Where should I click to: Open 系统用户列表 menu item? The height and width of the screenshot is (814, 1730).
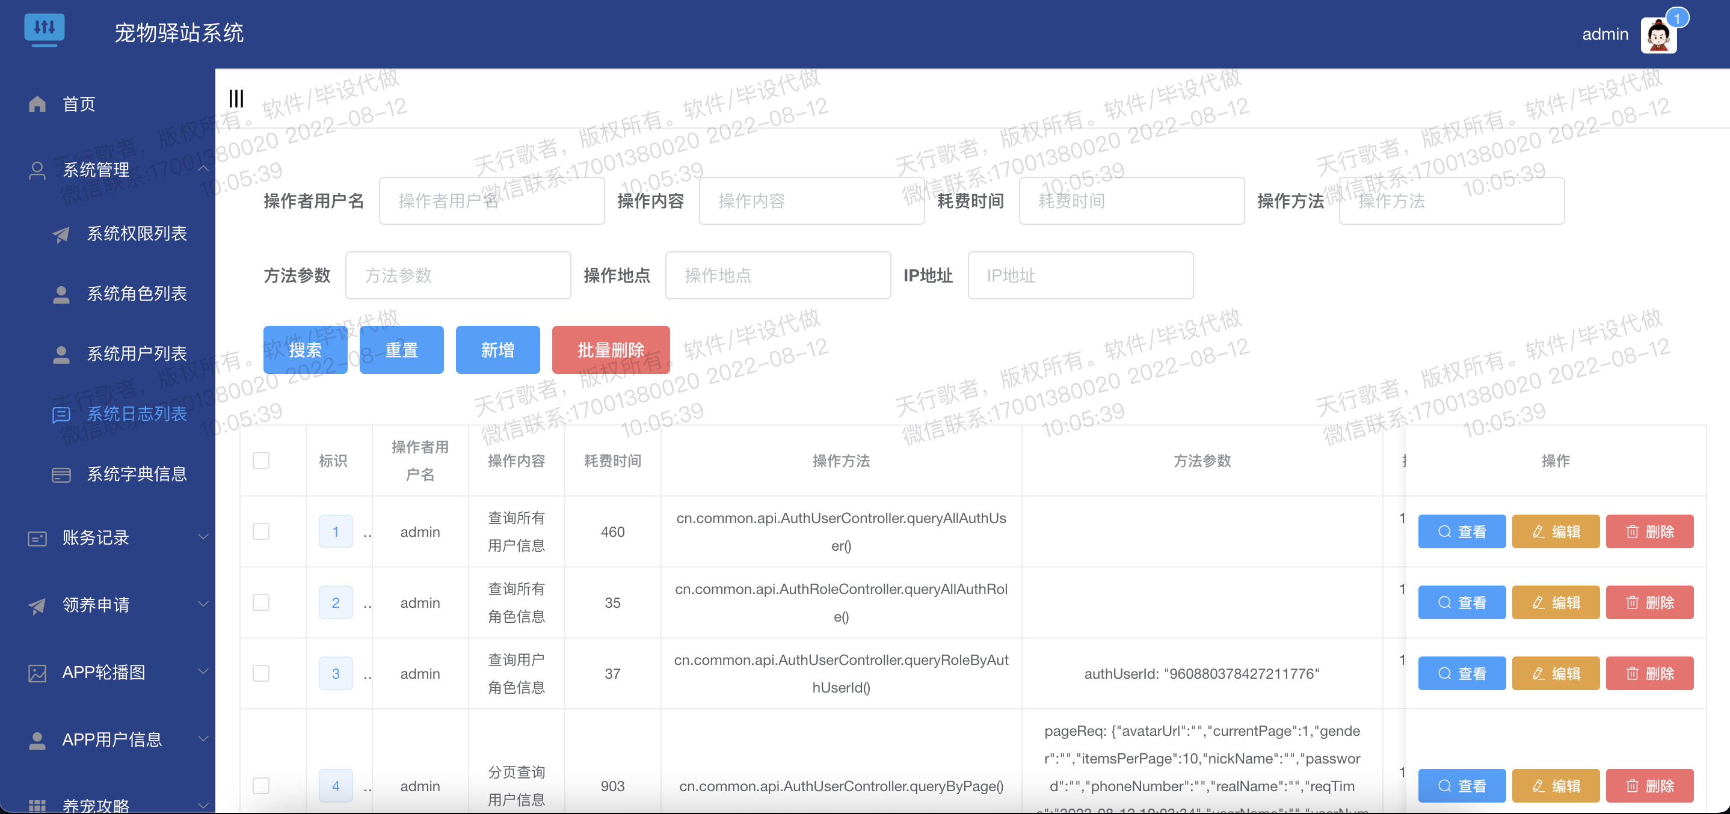pos(137,354)
